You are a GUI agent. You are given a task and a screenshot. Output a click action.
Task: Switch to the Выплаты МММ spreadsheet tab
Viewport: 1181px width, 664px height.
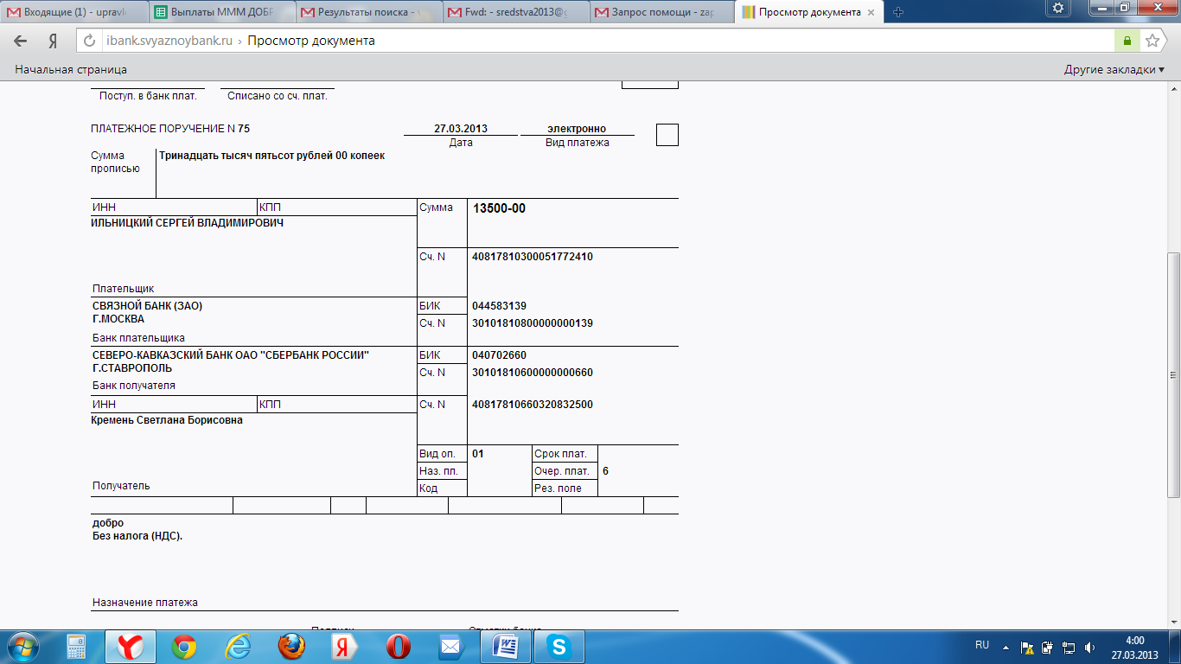[x=221, y=12]
